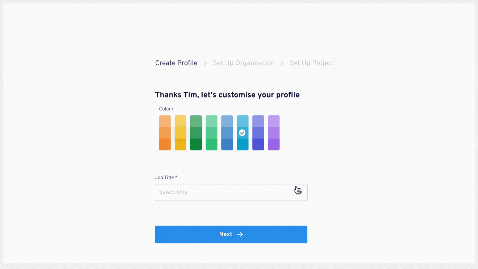
Task: Click the chevron after Create Profile
Action: pyautogui.click(x=205, y=63)
